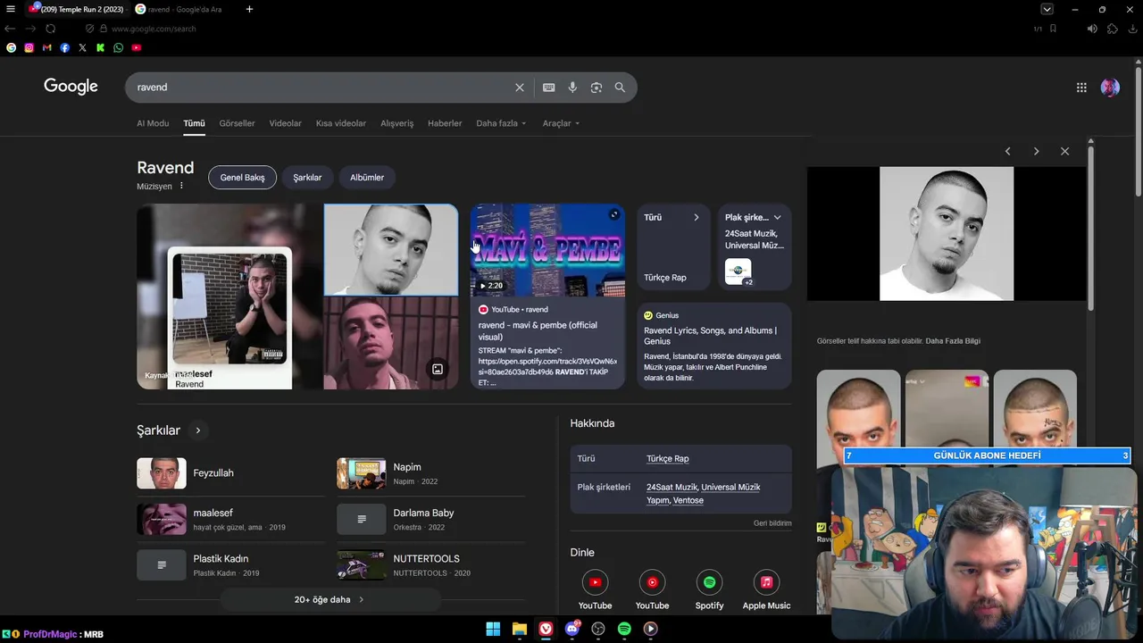This screenshot has height=643, width=1143.
Task: Open the Google account avatar
Action: tap(1110, 88)
